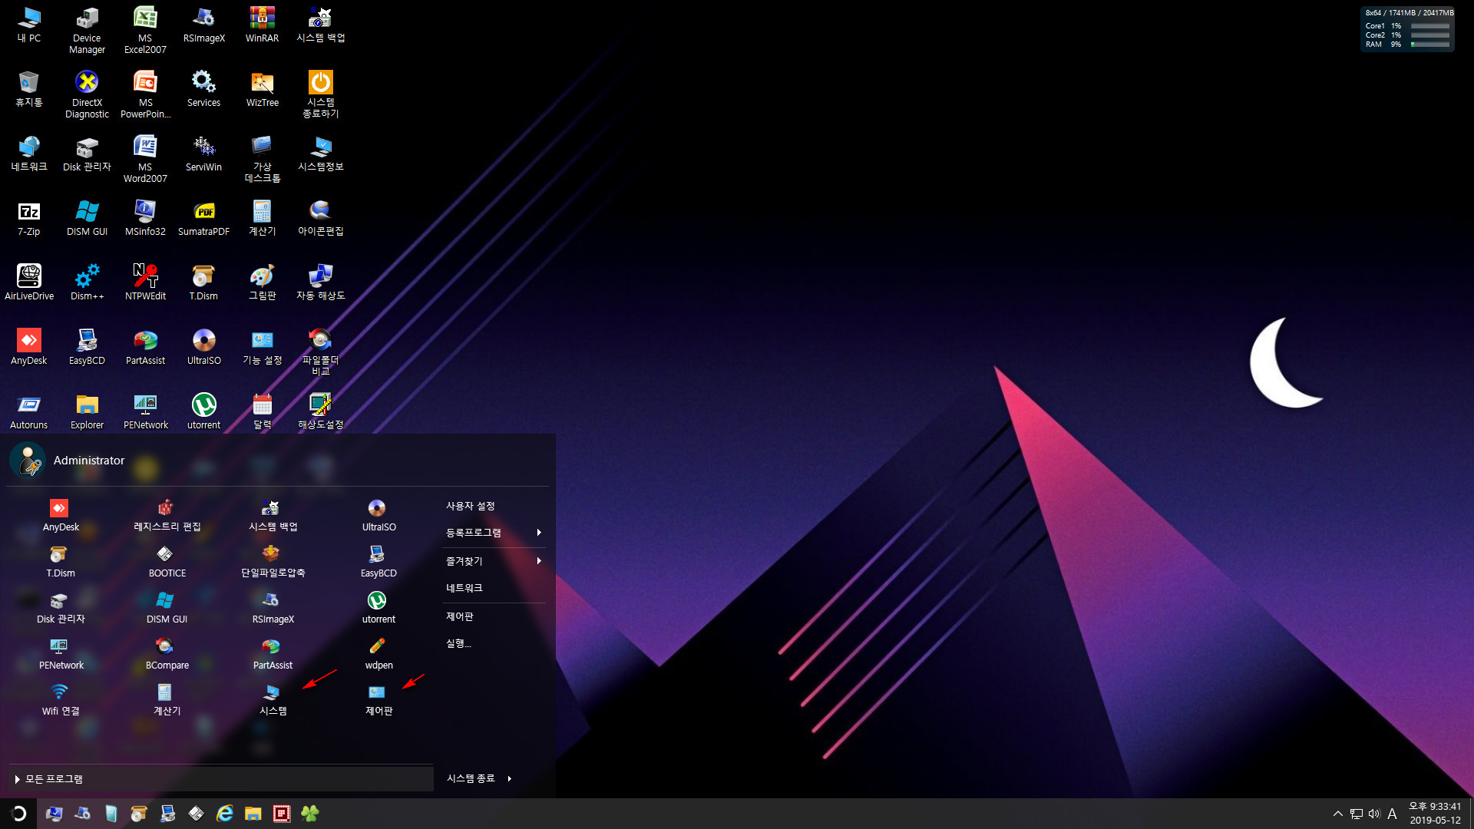Viewport: 1474px width, 829px height.
Task: Select the WizTree desktop icon
Action: point(262,89)
